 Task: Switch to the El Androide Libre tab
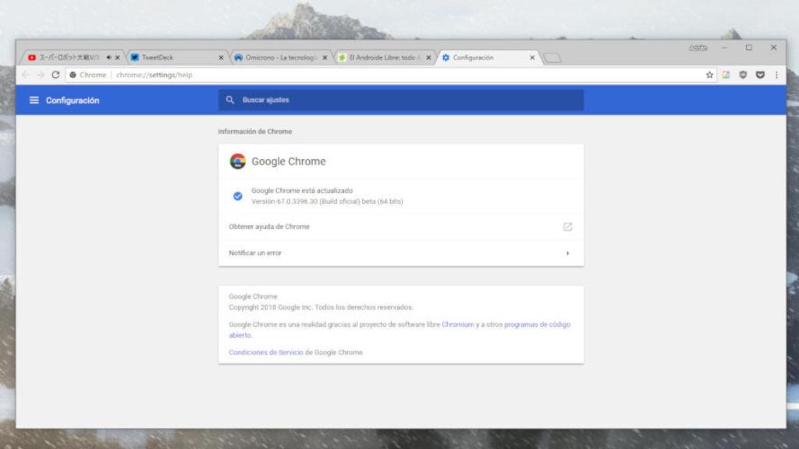pyautogui.click(x=382, y=56)
